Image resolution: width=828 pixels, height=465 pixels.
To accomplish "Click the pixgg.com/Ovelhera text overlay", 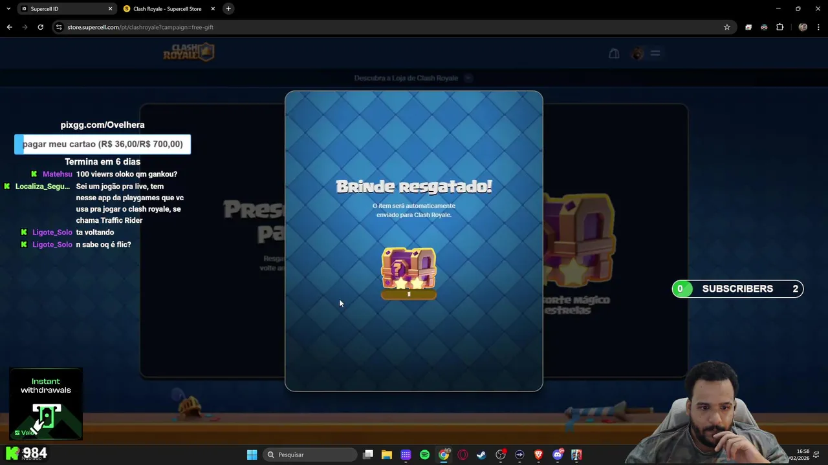I will coord(102,125).
